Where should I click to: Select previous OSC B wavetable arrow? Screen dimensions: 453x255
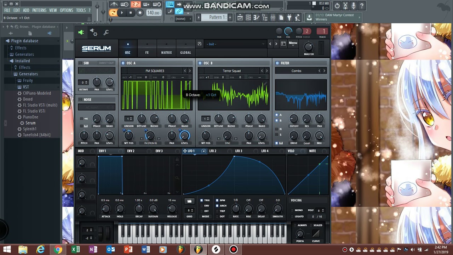tap(262, 71)
